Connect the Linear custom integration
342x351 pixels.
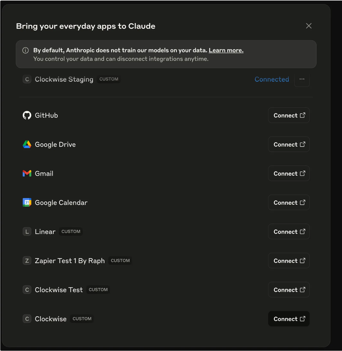click(x=289, y=231)
